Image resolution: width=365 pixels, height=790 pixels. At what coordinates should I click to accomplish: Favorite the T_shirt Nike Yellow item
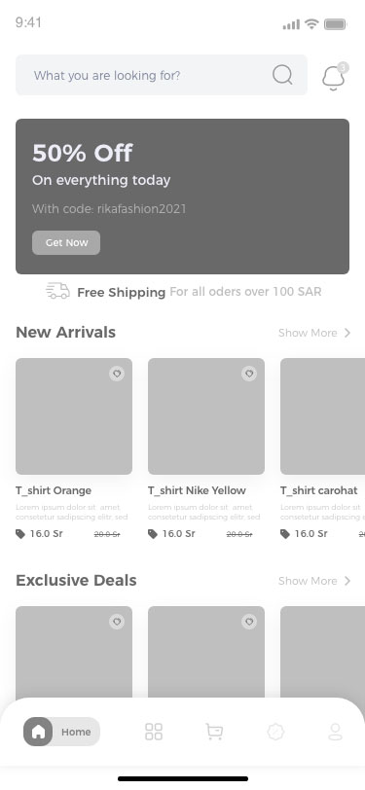pyautogui.click(x=249, y=374)
